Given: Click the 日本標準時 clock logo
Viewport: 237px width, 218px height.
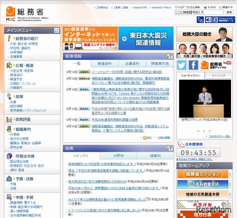Looking at the screenshot, I should click(x=190, y=144).
